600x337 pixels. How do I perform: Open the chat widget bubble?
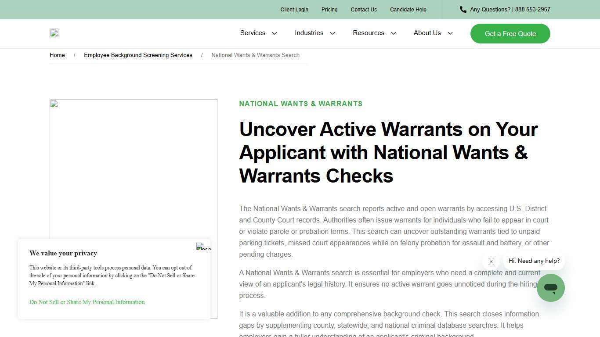click(x=550, y=288)
